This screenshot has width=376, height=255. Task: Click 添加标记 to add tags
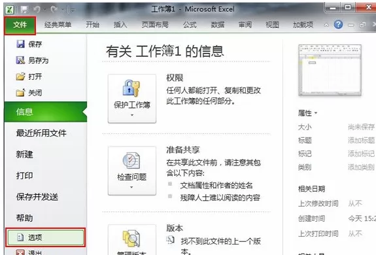click(x=362, y=154)
